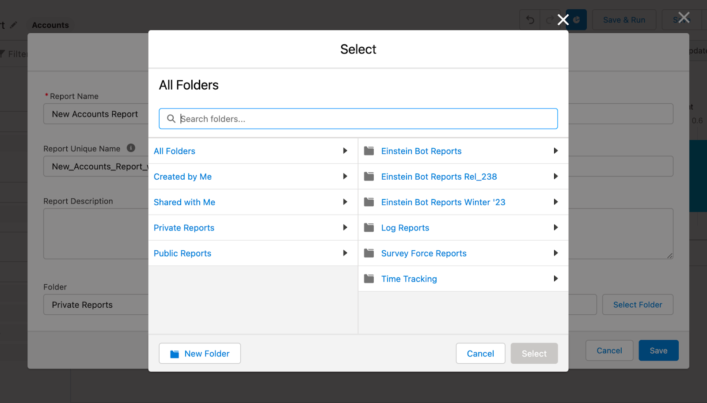
Task: Click the chart toggle icon in toolbar
Action: [x=577, y=20]
